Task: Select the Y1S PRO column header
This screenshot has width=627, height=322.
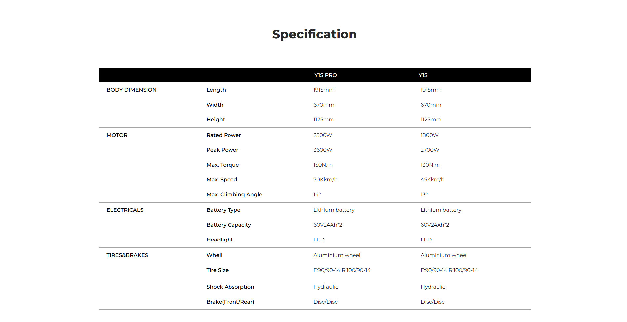Action: [325, 75]
